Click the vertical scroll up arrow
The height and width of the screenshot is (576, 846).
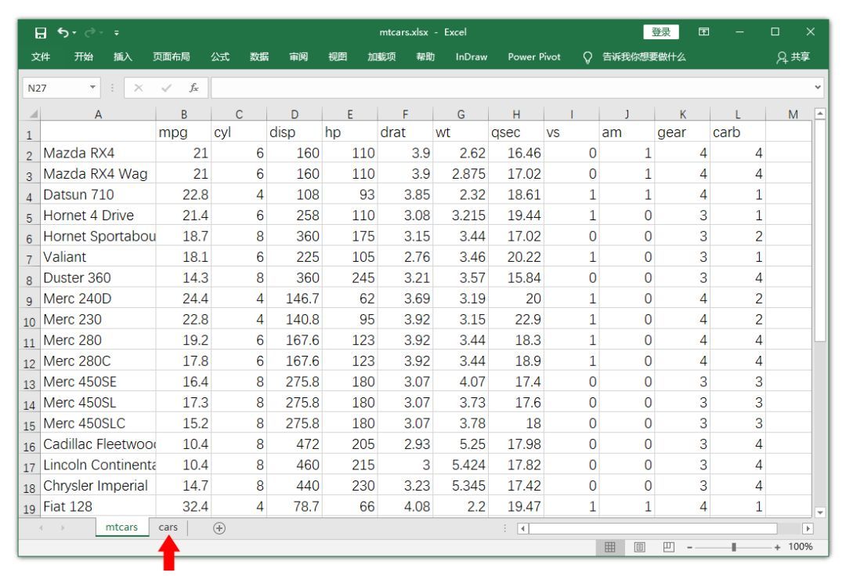pos(820,114)
